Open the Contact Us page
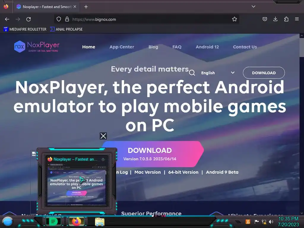This screenshot has width=304, height=228. coord(245,47)
